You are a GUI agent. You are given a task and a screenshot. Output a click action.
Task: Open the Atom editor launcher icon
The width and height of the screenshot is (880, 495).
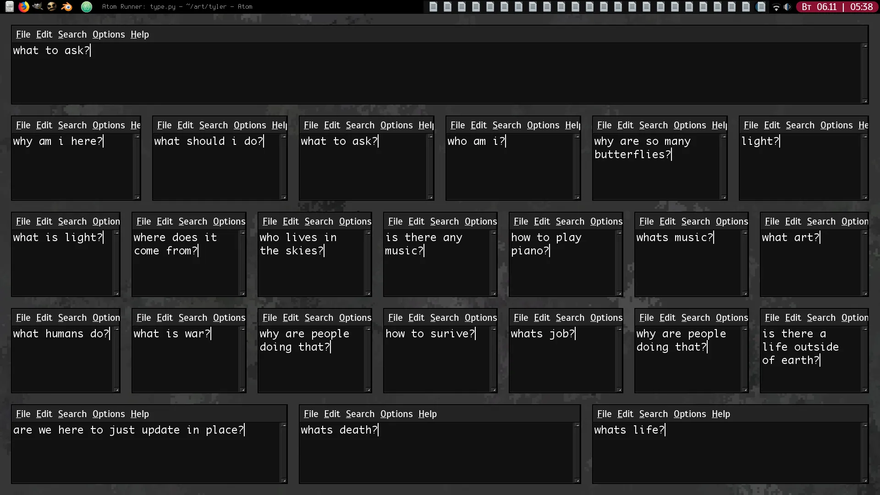click(x=87, y=6)
